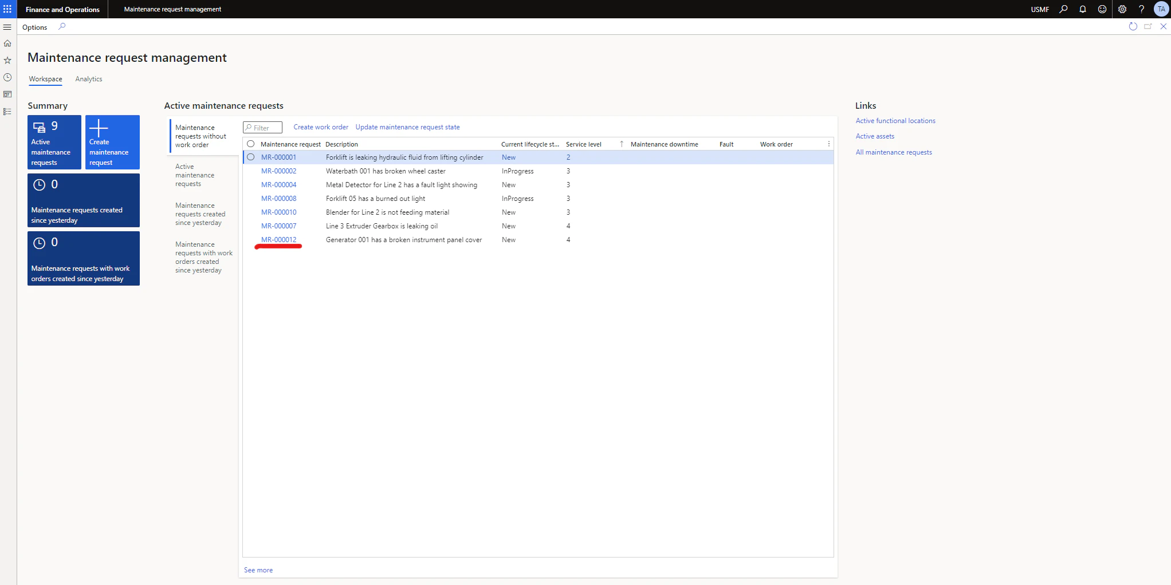Click the Current lifecycle state column header
This screenshot has width=1171, height=585.
pos(530,144)
